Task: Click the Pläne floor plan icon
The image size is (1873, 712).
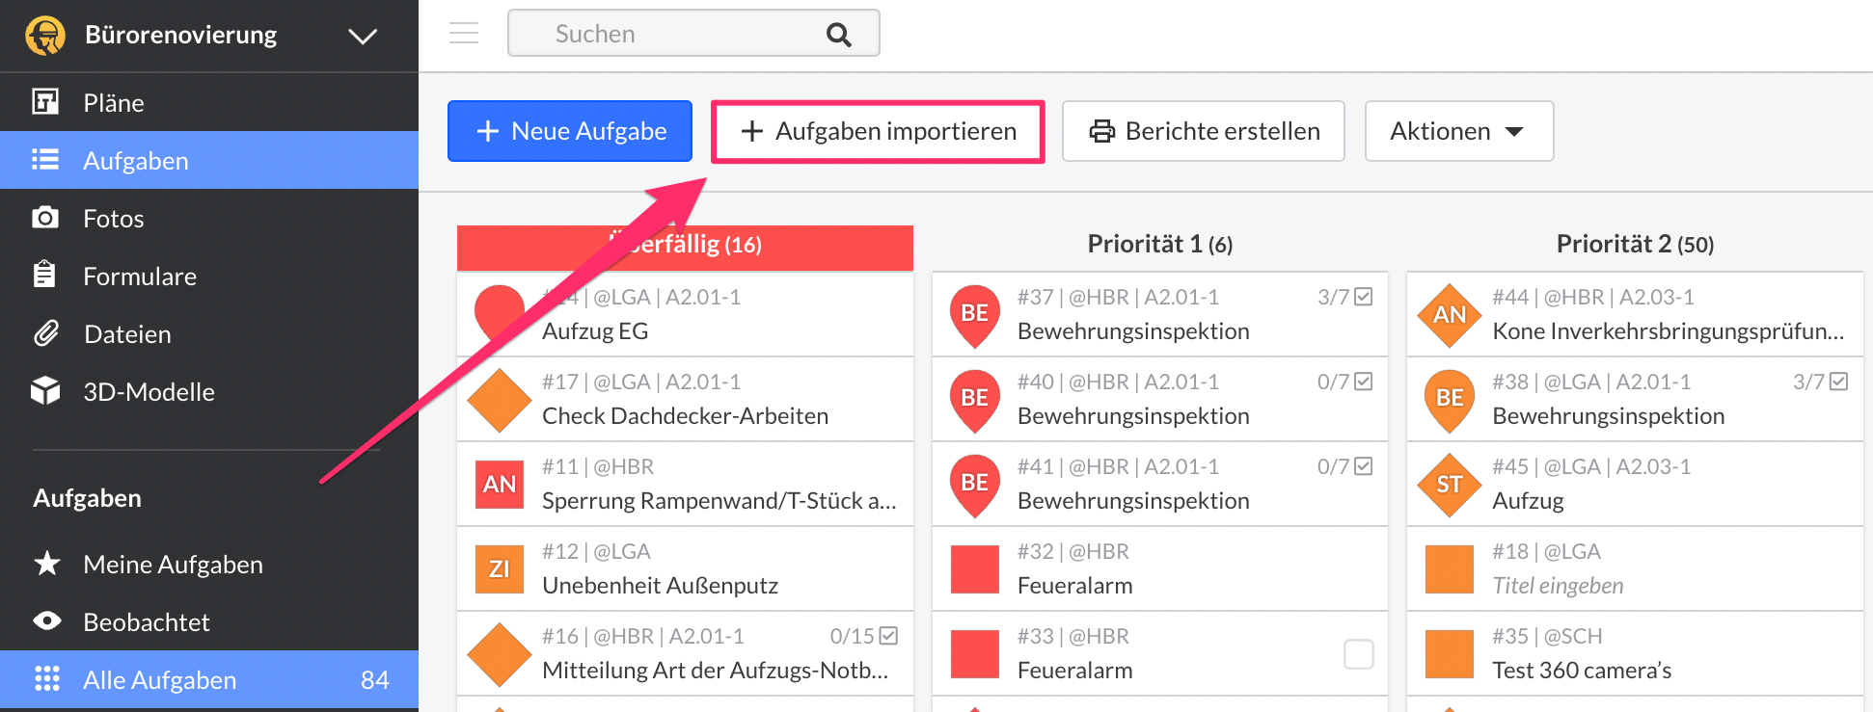Action: (x=45, y=102)
